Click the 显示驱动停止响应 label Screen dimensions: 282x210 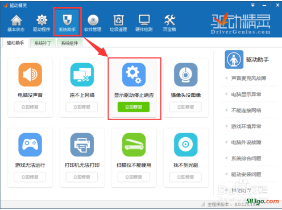pyautogui.click(x=134, y=95)
